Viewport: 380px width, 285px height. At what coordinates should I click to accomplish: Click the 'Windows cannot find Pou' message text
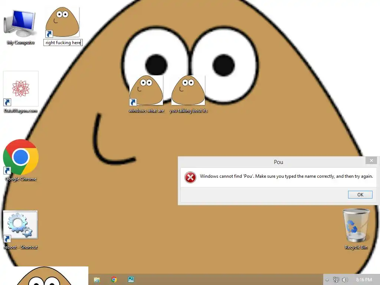(x=286, y=176)
